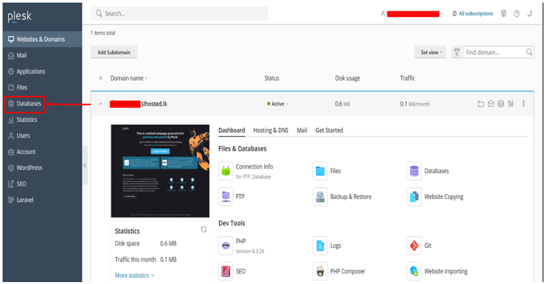Switch to Hosting & DNS tab
The image size is (548, 284).
click(x=270, y=130)
